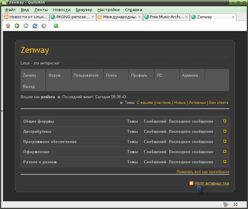The image size is (248, 209).
Task: Click the Поиск navigation link
Action: pos(111,76)
